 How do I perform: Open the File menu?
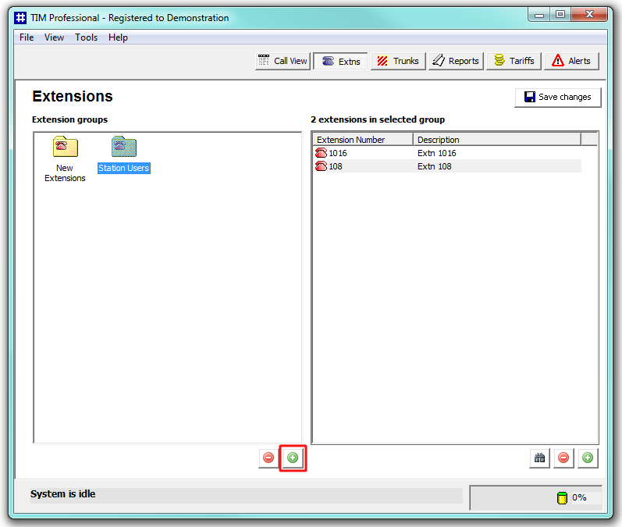27,37
